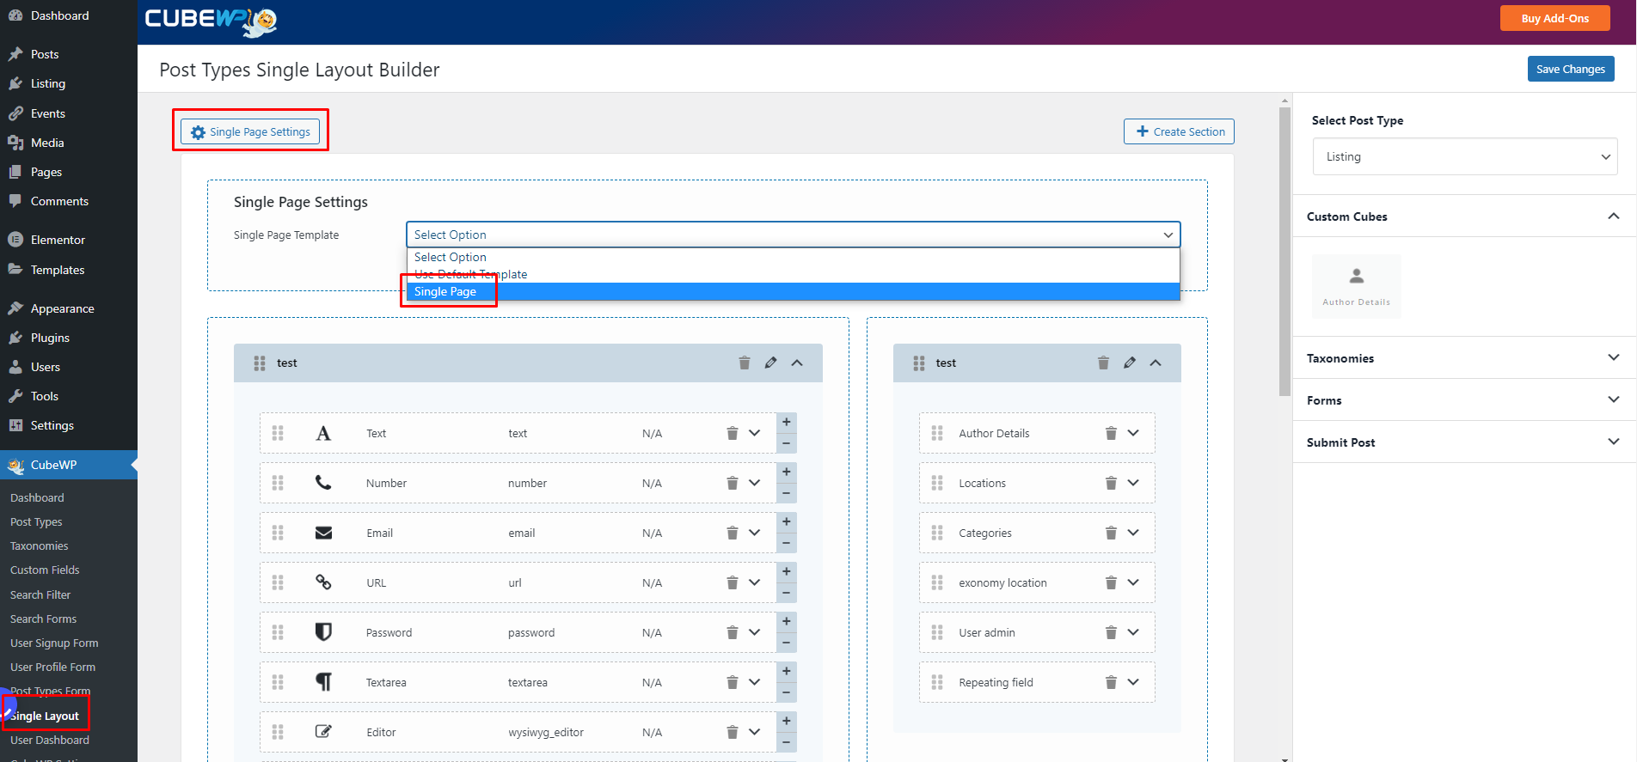Open Post Types in CubeWP submenu

point(36,521)
